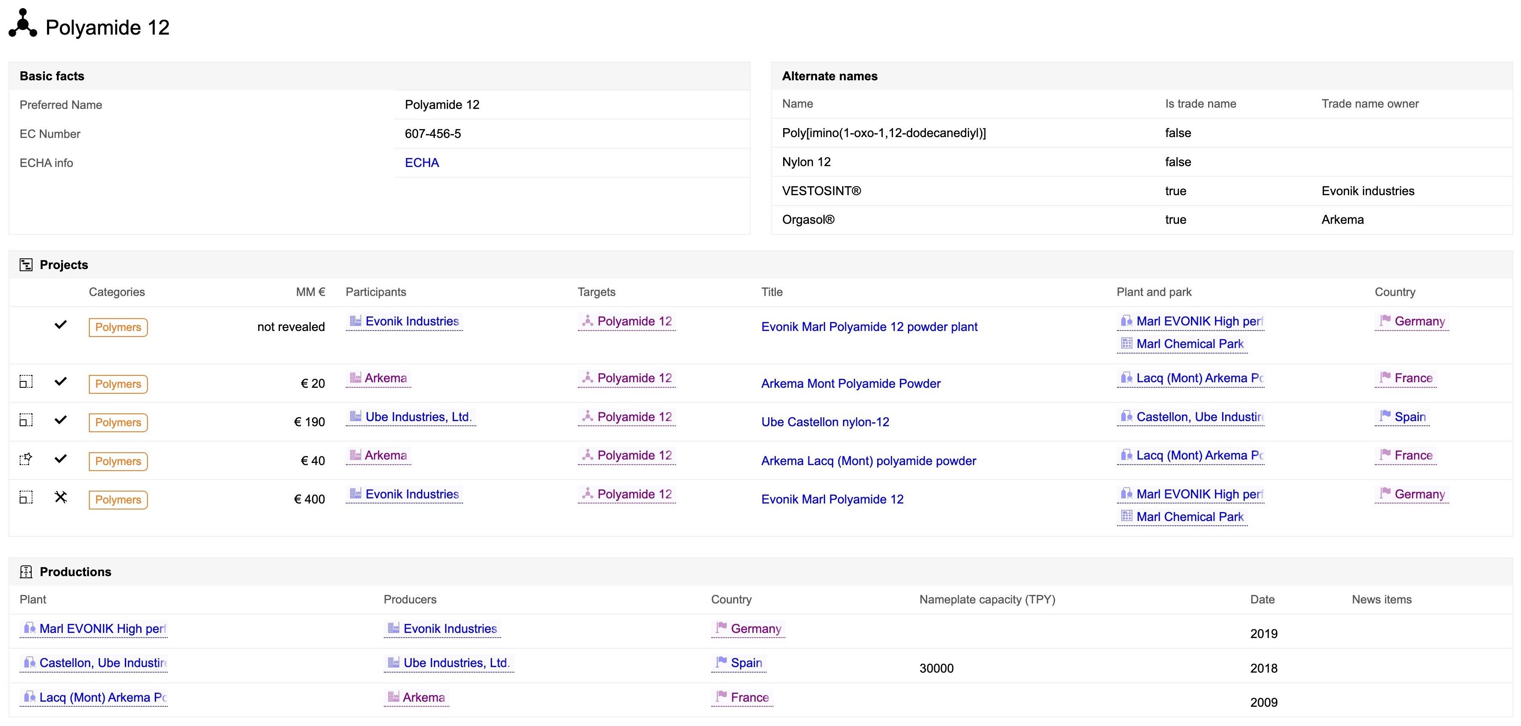The width and height of the screenshot is (1521, 726).
Task: Open the ECHA info link
Action: click(x=422, y=162)
